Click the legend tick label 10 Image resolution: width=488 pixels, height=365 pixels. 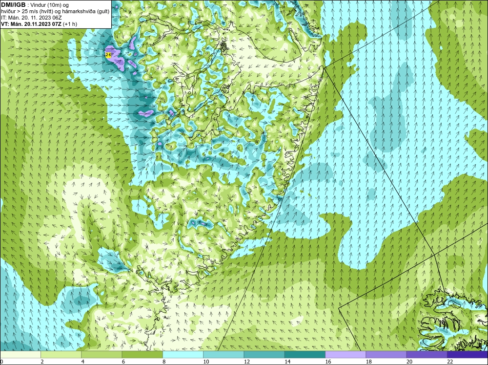pyautogui.click(x=206, y=362)
